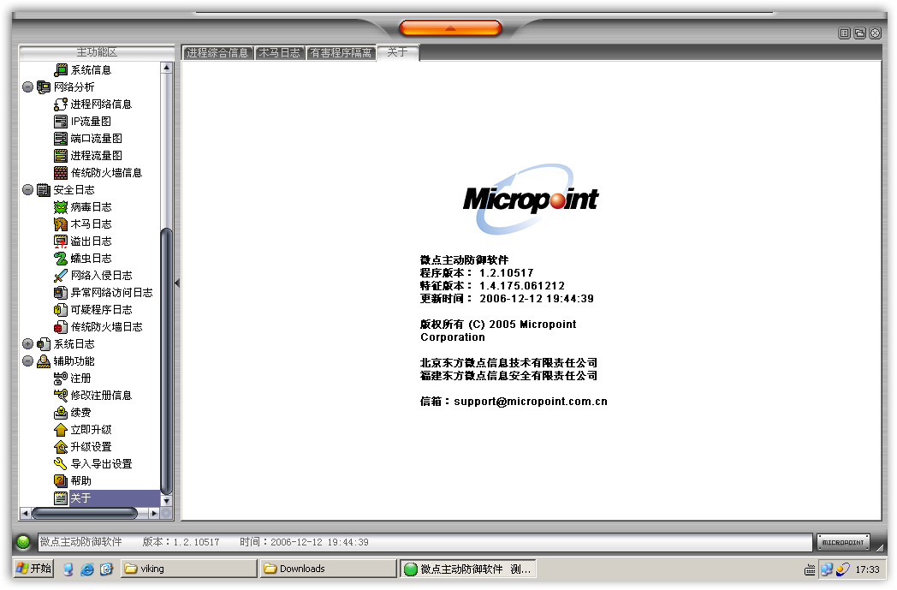897x590 pixels.
Task: Open the 开始 Start menu
Action: click(x=34, y=569)
